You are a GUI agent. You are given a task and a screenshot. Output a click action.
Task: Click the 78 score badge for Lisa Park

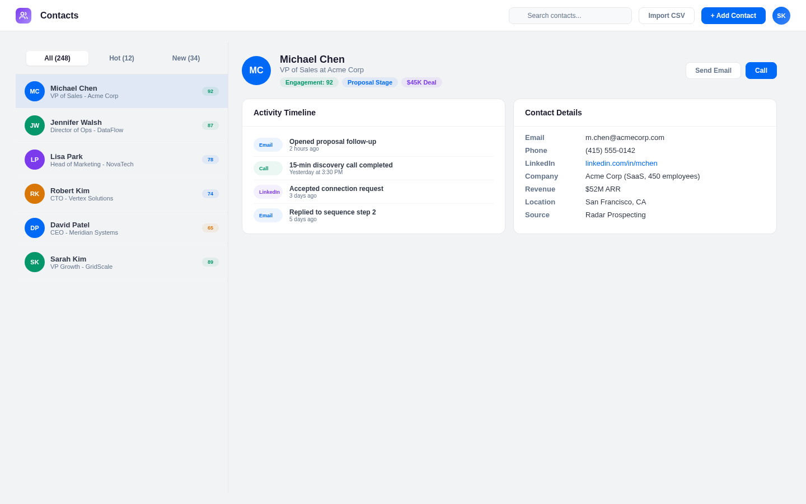tap(210, 160)
